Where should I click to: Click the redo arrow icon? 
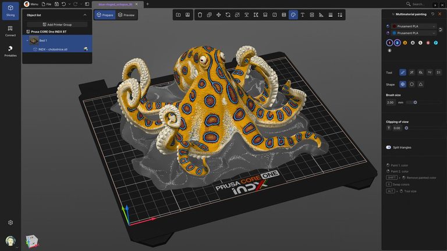point(76,4)
